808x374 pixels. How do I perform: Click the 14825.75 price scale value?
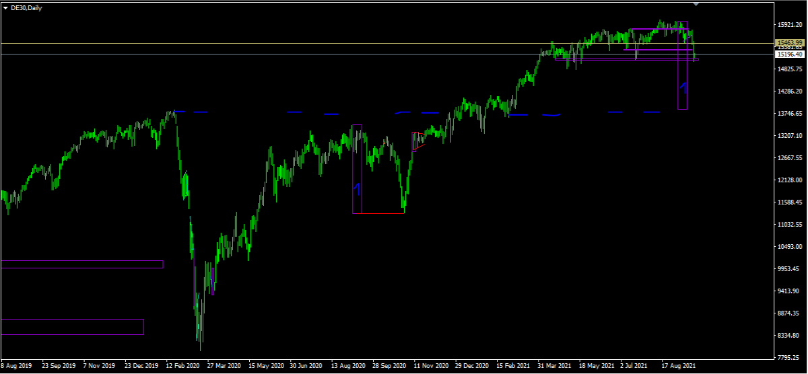(x=789, y=69)
